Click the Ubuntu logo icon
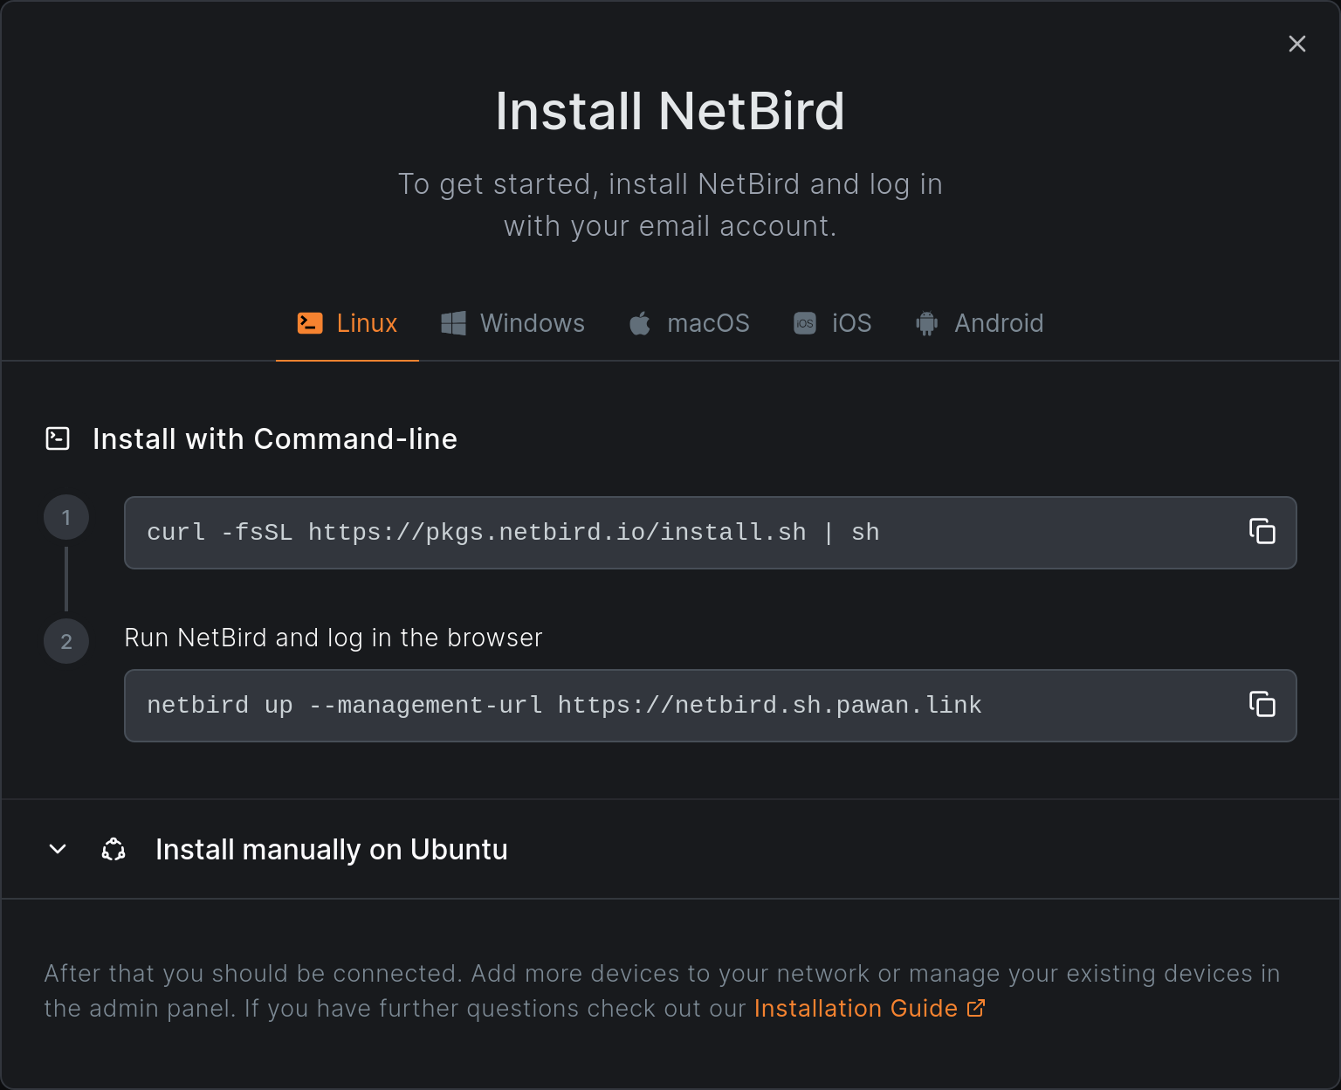The width and height of the screenshot is (1341, 1090). 113,849
